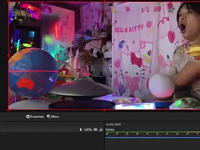
Task: Toggle the source visibility eye icon
Action: click(95, 130)
